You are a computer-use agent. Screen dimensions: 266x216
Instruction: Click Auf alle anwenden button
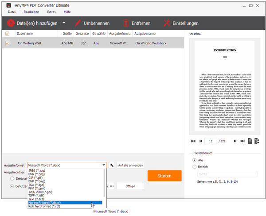point(131,165)
